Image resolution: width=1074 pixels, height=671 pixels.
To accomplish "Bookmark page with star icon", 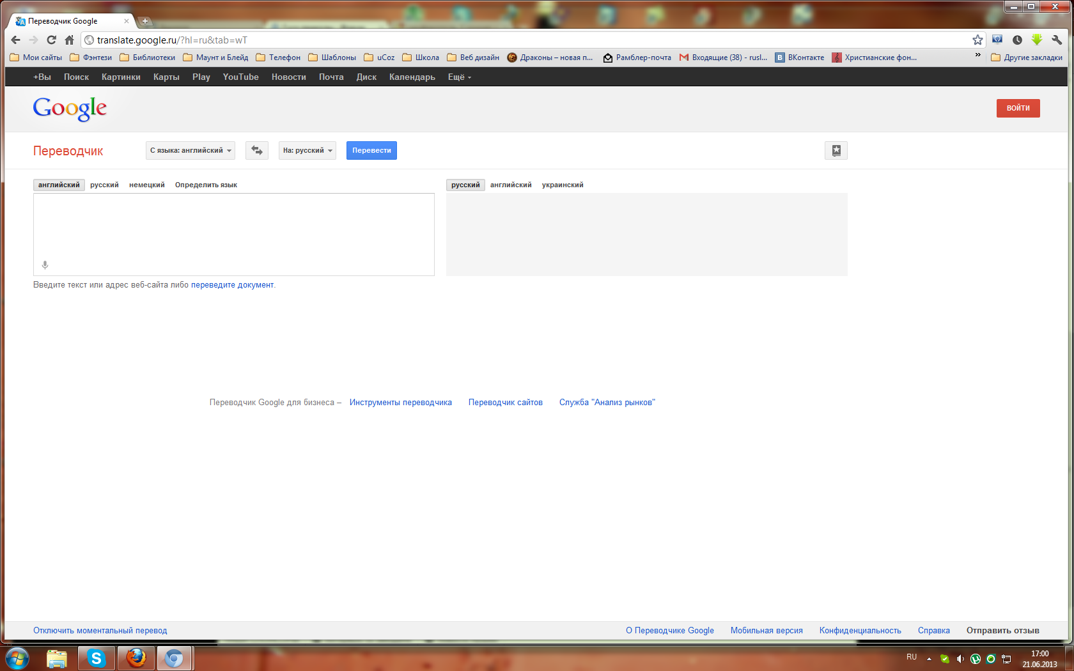I will click(x=977, y=40).
